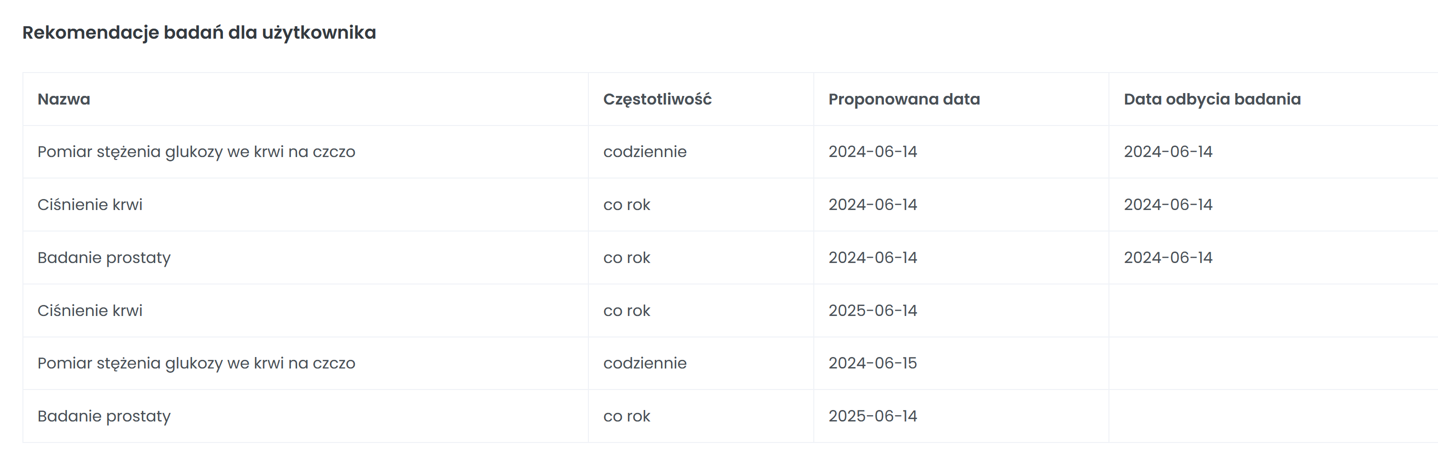
Task: Select "codziennie" in the 2024-06-15 row
Action: (645, 363)
